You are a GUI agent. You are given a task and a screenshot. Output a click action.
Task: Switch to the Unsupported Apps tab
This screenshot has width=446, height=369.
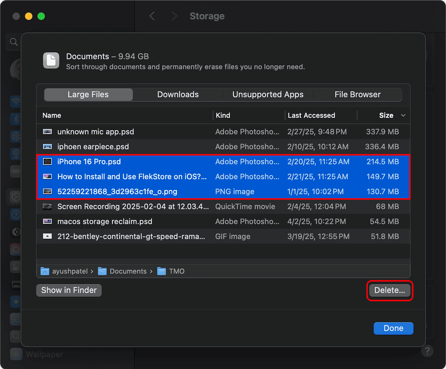268,95
